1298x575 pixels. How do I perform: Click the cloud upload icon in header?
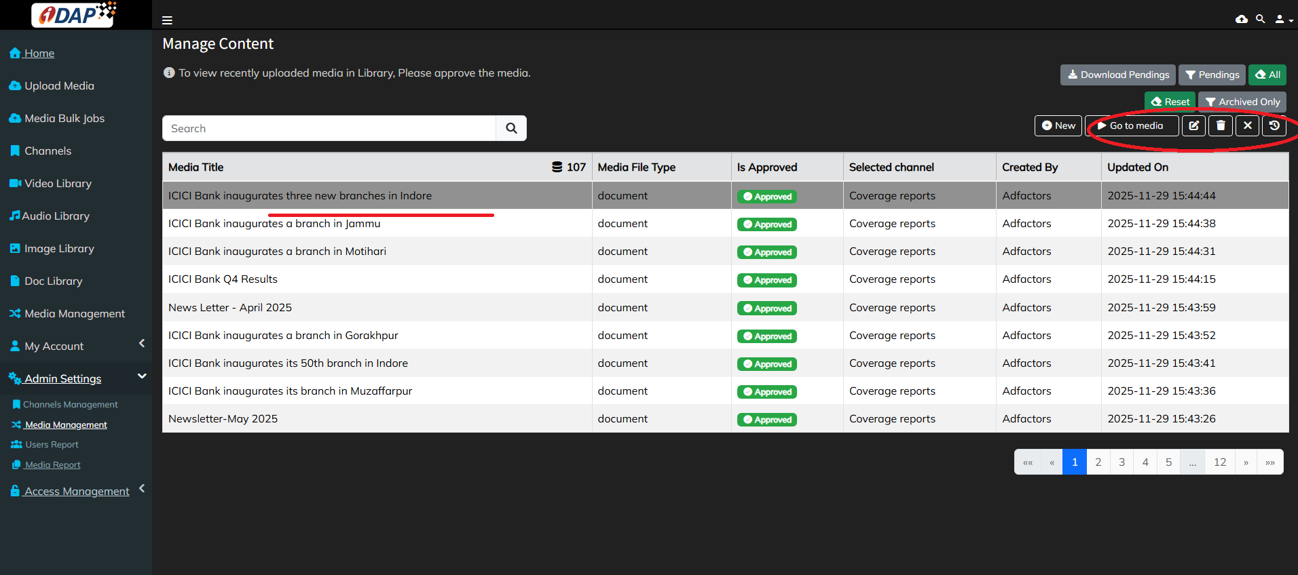pyautogui.click(x=1241, y=19)
